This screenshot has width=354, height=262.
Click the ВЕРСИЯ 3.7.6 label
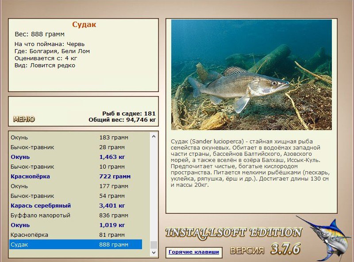pos(265,249)
